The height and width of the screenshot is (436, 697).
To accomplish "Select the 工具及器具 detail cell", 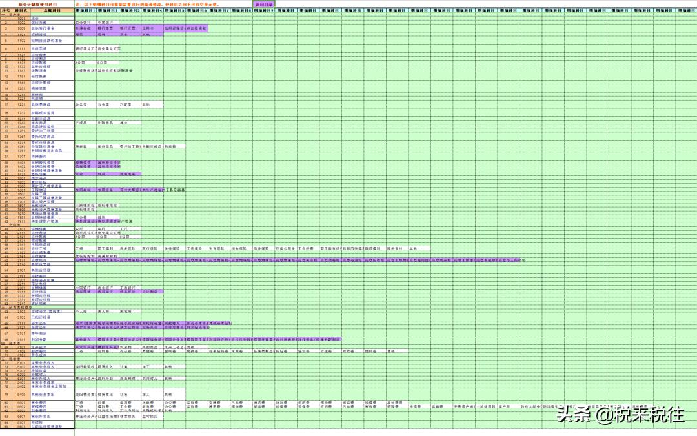I will point(174,190).
